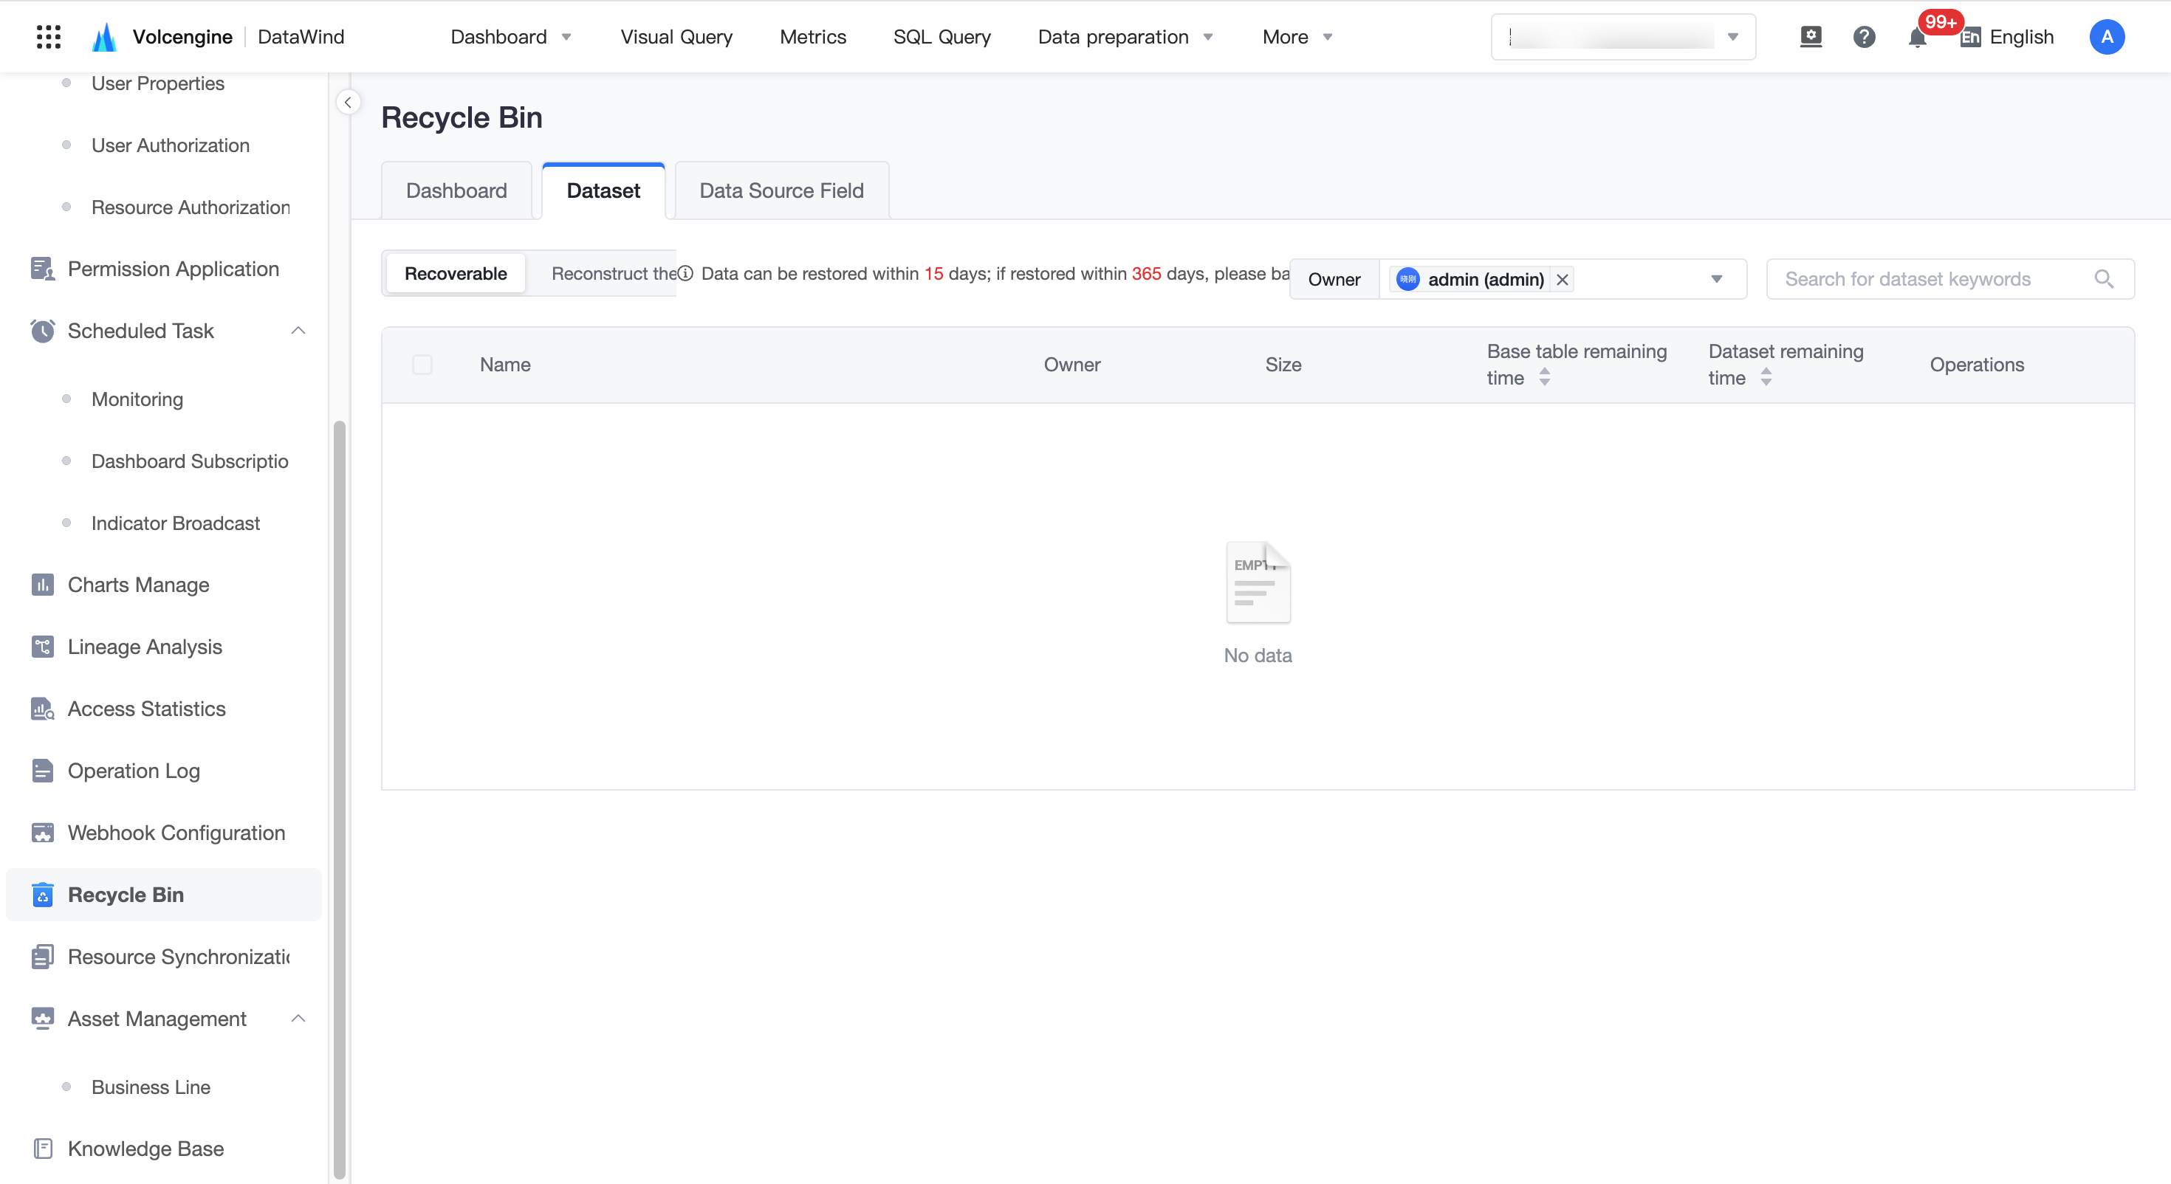Collapse the sidebar with arrow icon
The image size is (2171, 1184).
[x=347, y=102]
